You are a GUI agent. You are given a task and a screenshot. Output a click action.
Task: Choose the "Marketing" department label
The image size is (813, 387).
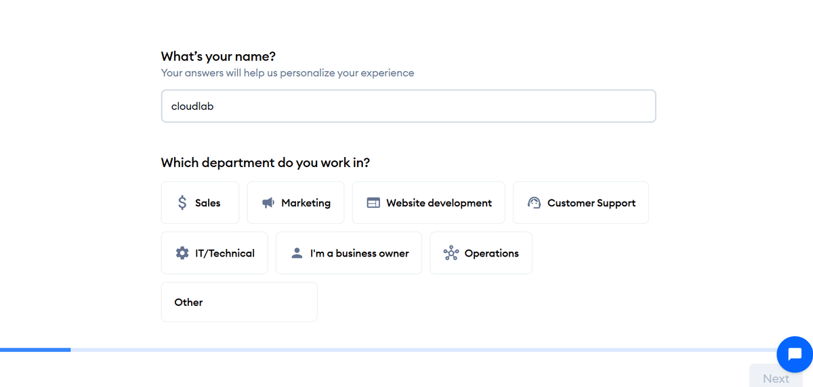tap(306, 203)
